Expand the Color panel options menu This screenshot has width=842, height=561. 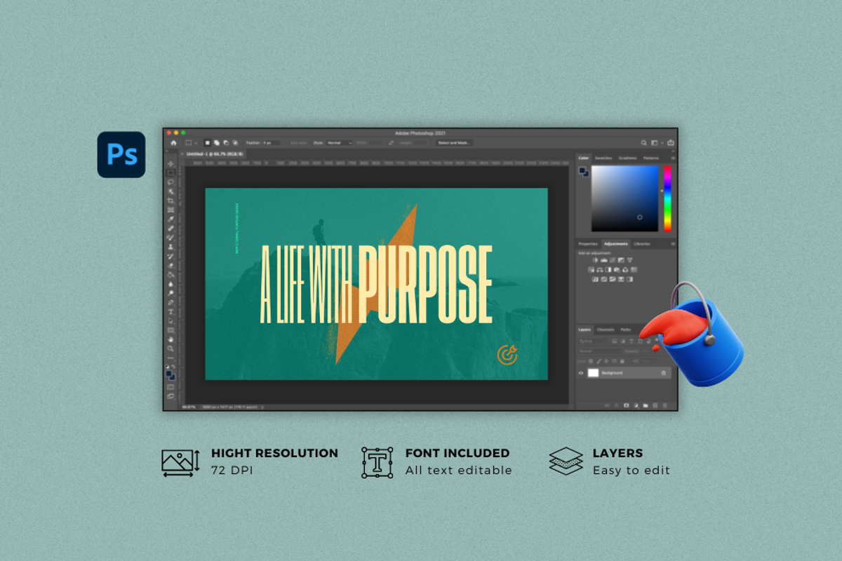672,158
